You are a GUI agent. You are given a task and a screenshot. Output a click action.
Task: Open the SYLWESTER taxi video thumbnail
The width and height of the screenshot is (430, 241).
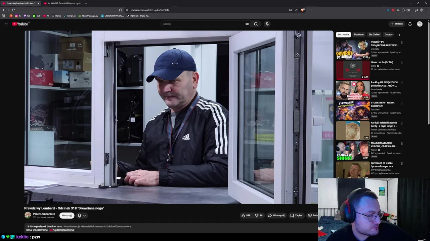click(353, 110)
